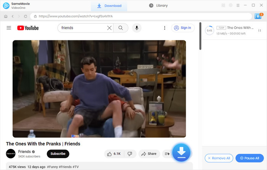
Task: Open the grid apps icon in title bar
Action: pos(223,5)
